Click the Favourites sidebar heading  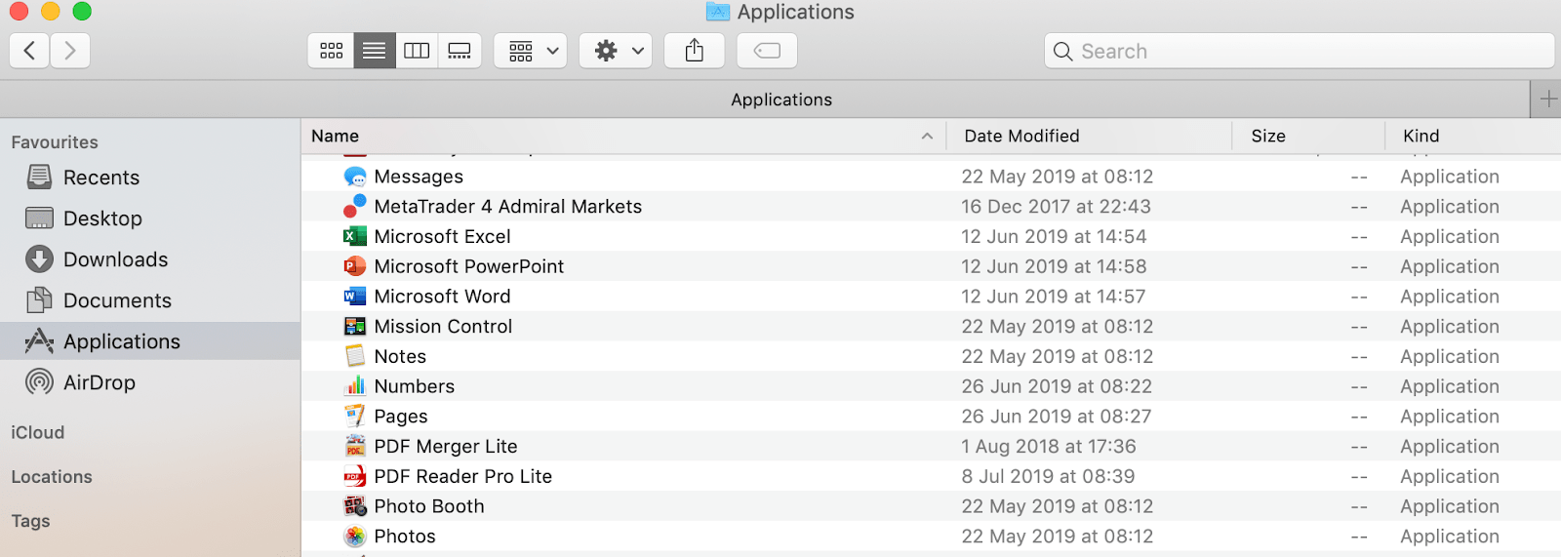pos(55,142)
